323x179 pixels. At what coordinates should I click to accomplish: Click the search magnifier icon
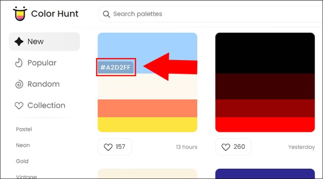point(106,14)
